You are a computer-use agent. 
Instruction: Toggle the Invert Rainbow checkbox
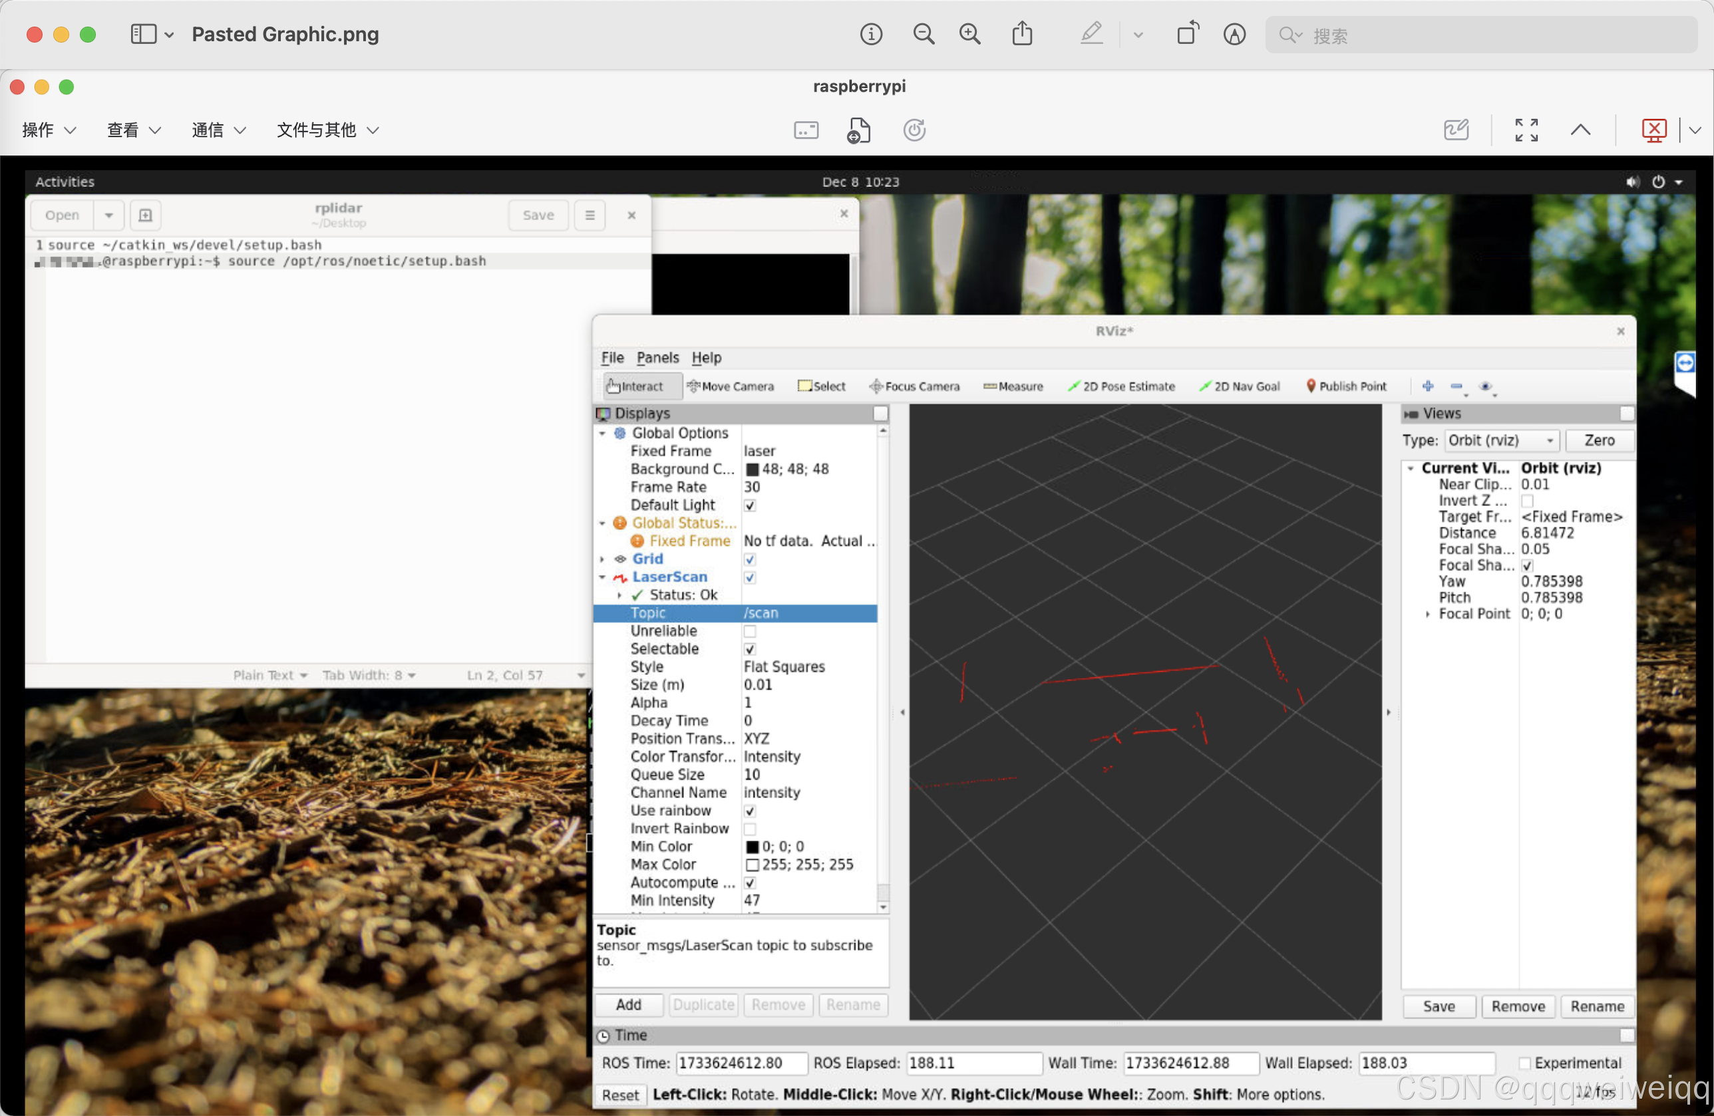pos(750,829)
